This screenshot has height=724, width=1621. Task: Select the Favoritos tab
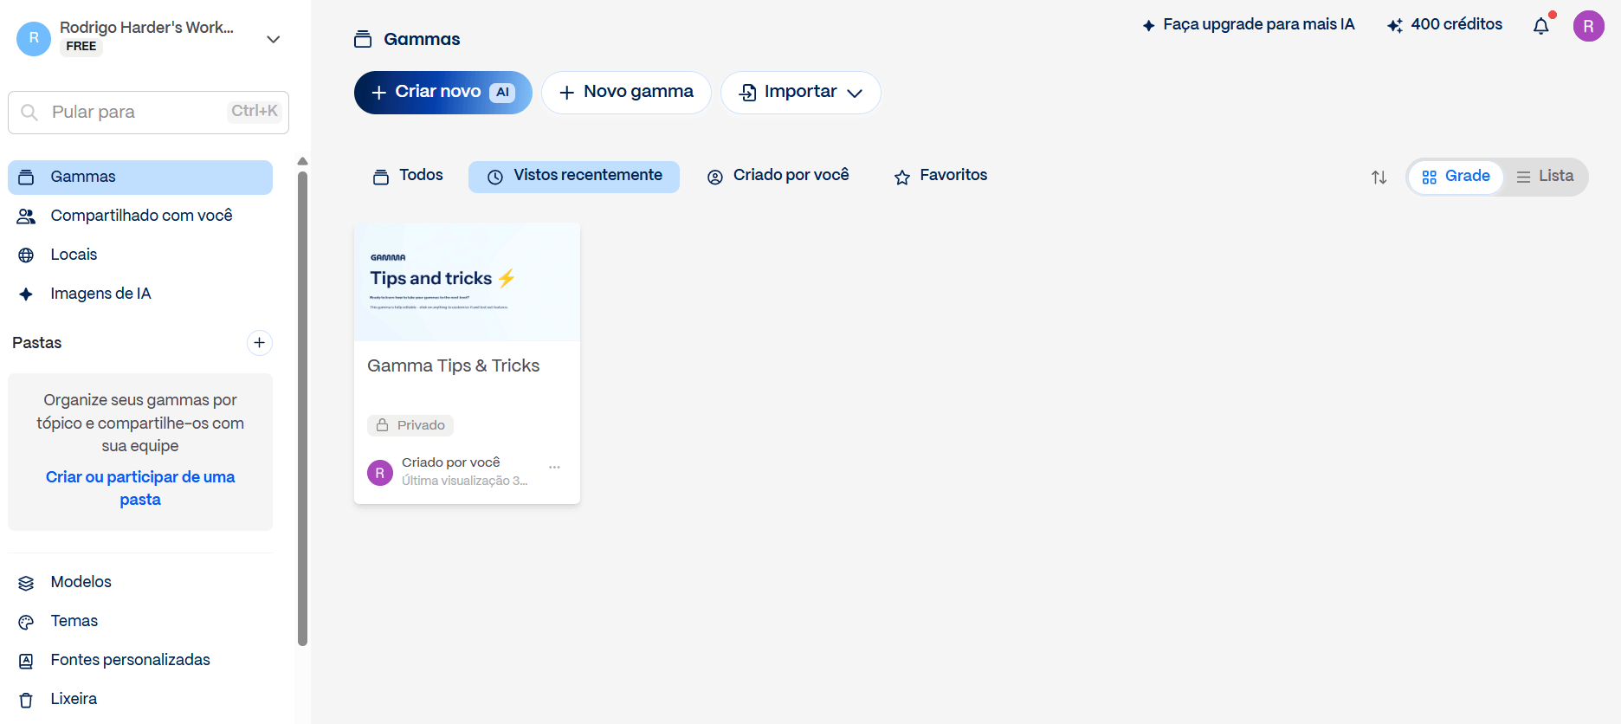(x=940, y=176)
